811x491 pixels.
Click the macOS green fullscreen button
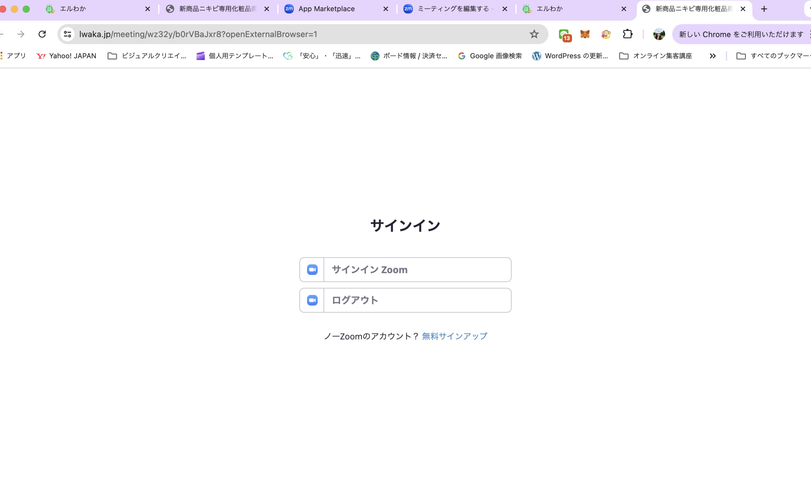(x=26, y=9)
